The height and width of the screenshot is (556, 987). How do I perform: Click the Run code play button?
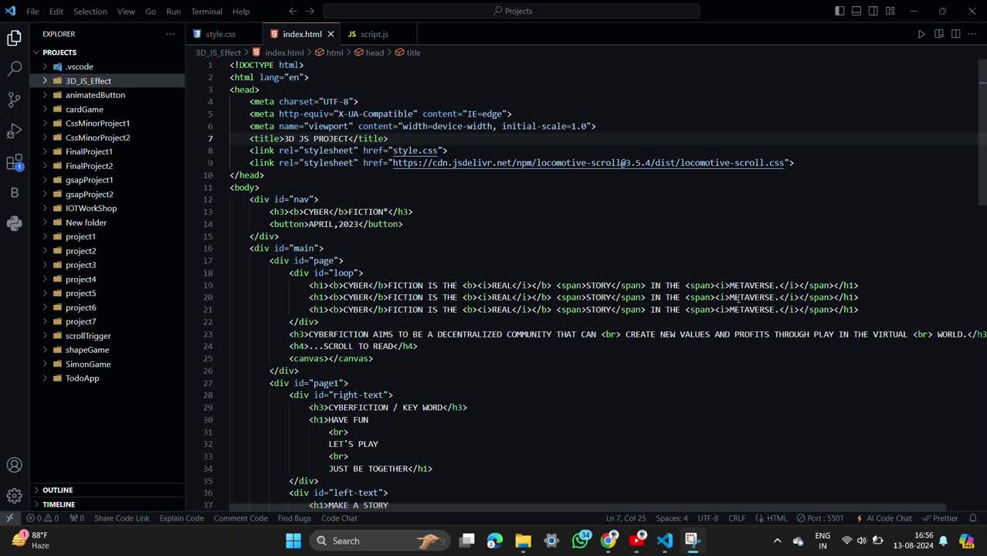tap(921, 34)
